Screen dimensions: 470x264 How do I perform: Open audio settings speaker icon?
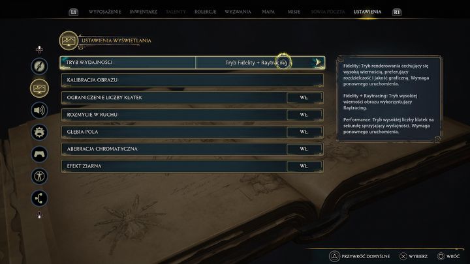(39, 110)
